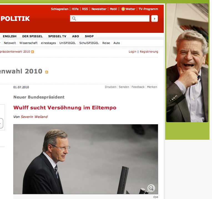Switch to the ENGLISH tab
212x199 pixels.
[x=10, y=36]
